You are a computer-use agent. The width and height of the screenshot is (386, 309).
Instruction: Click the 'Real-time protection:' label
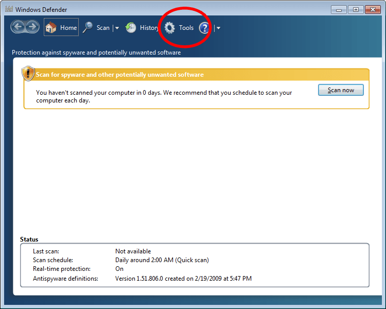pos(62,269)
